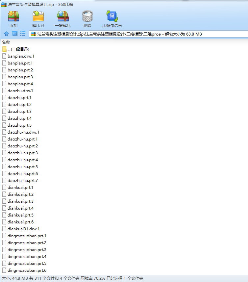Image resolution: width=248 pixels, height=282 pixels.
Task: Select file banpian.drw.1
Action: coord(18,56)
